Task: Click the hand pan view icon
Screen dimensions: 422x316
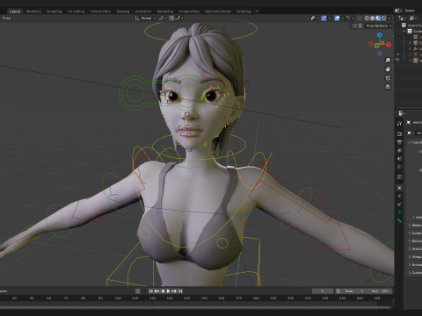Action: coord(388,69)
